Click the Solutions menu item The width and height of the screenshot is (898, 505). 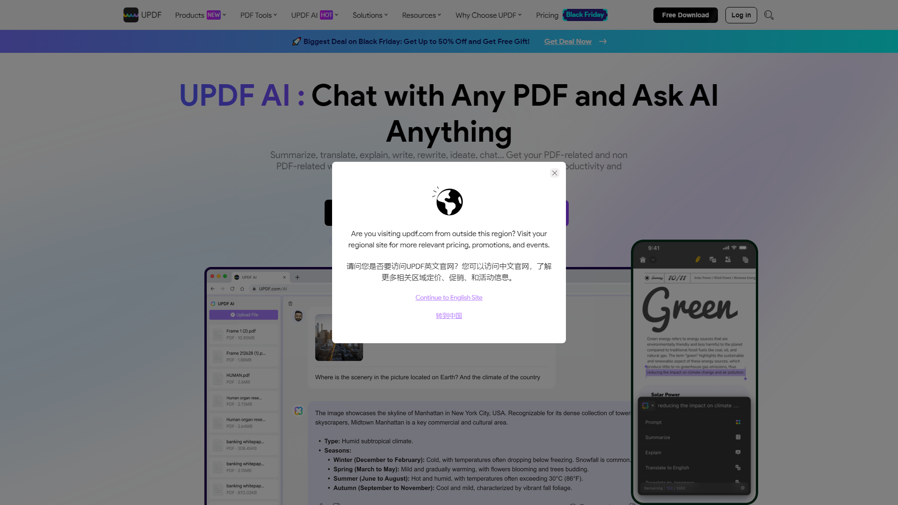click(368, 15)
